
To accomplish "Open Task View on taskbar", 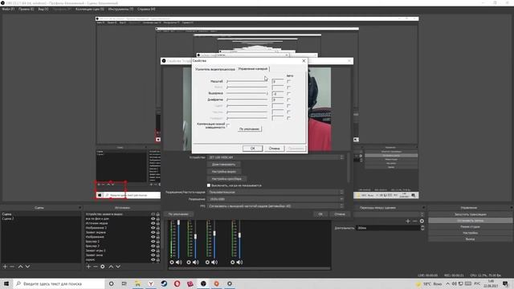I will (124, 283).
